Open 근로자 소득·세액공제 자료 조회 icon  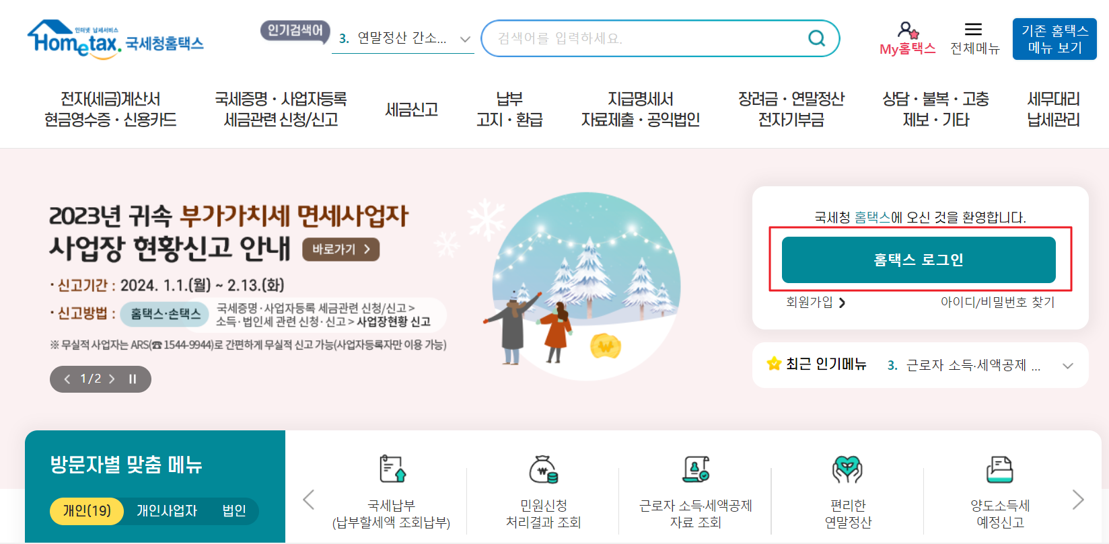pyautogui.click(x=696, y=469)
